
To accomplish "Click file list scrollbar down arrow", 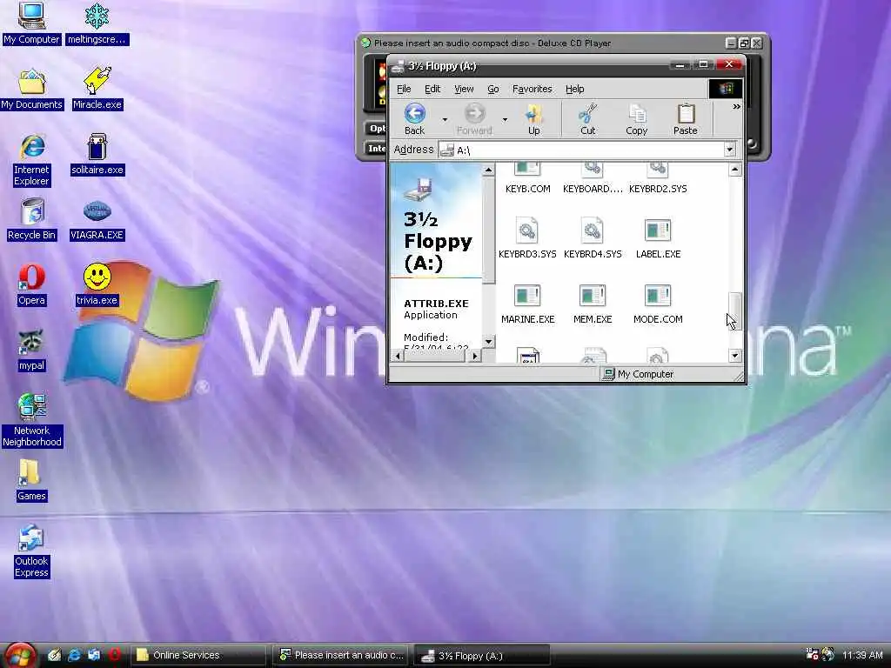I will pos(734,356).
